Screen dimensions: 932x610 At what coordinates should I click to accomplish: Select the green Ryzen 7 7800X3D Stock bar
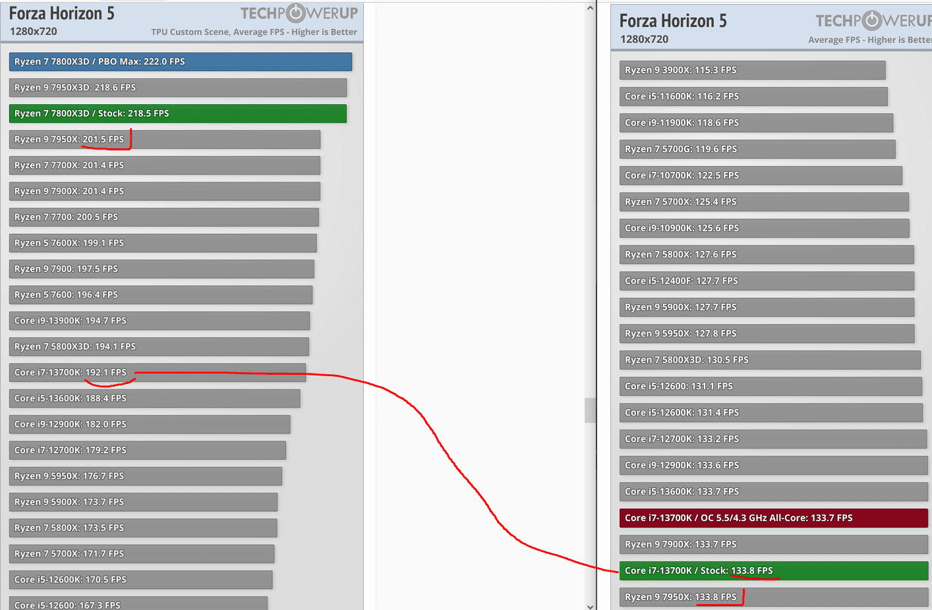[x=178, y=113]
